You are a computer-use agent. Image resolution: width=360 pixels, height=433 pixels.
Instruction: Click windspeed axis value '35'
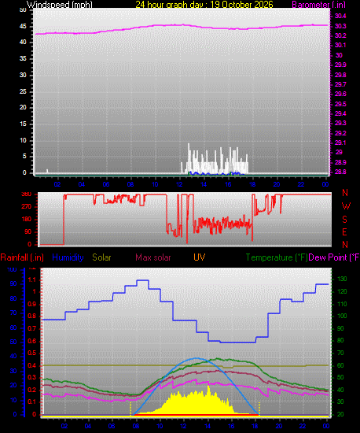pos(23,58)
